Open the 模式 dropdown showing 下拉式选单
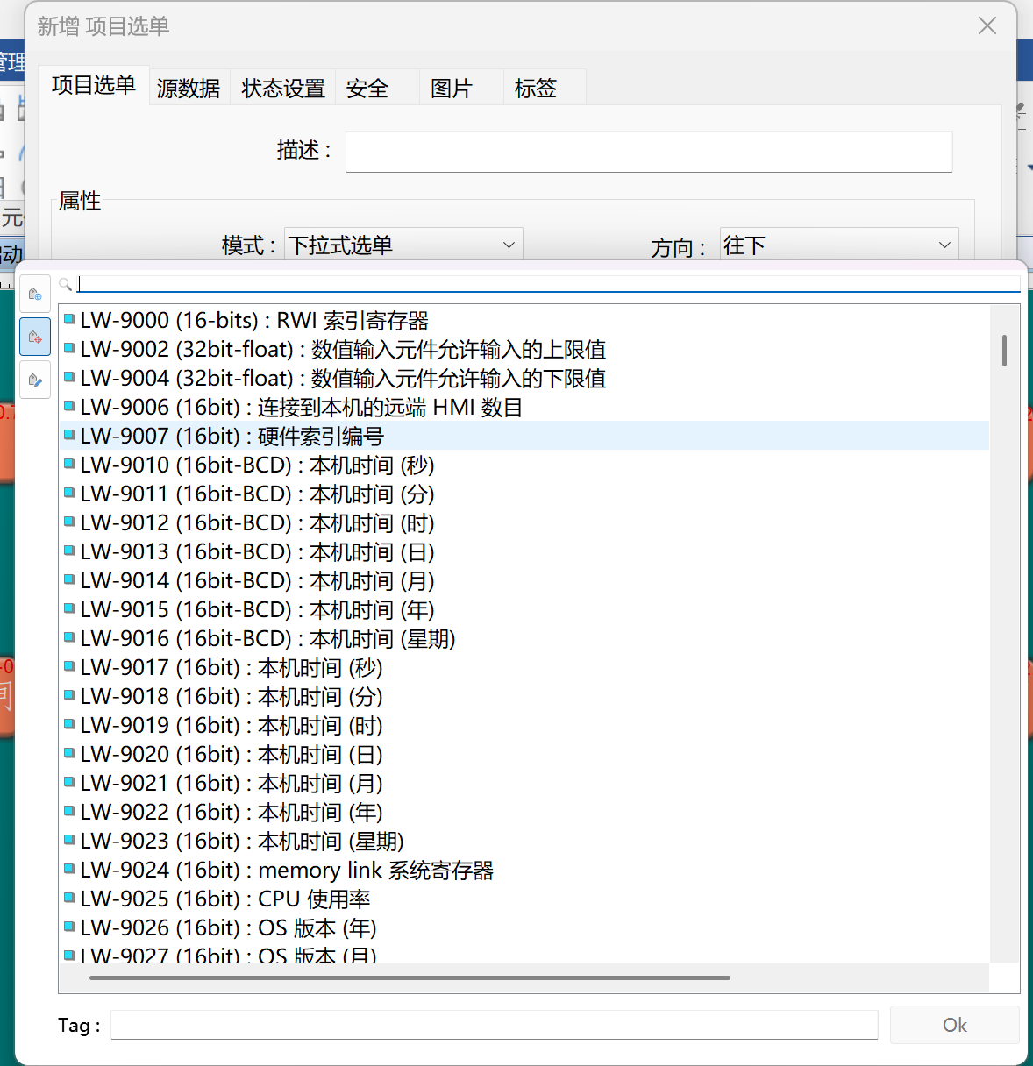 403,245
